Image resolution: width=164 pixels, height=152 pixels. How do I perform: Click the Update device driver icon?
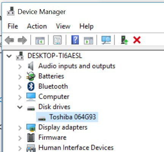124,40
